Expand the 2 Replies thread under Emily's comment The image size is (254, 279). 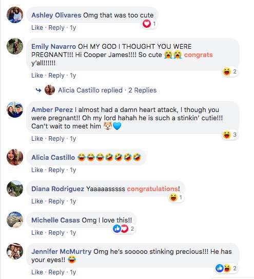tap(142, 90)
